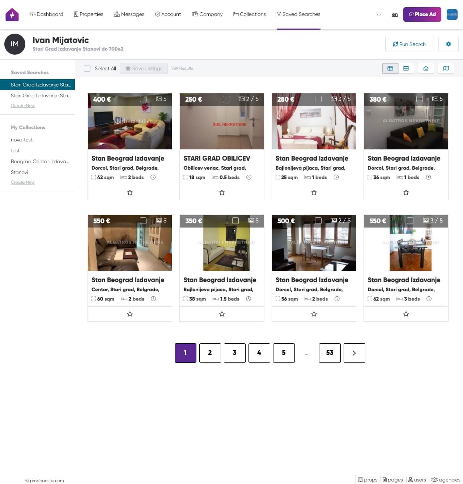
Task: Favorite the STARI GRAD OBILICEV listing
Action: click(x=222, y=192)
